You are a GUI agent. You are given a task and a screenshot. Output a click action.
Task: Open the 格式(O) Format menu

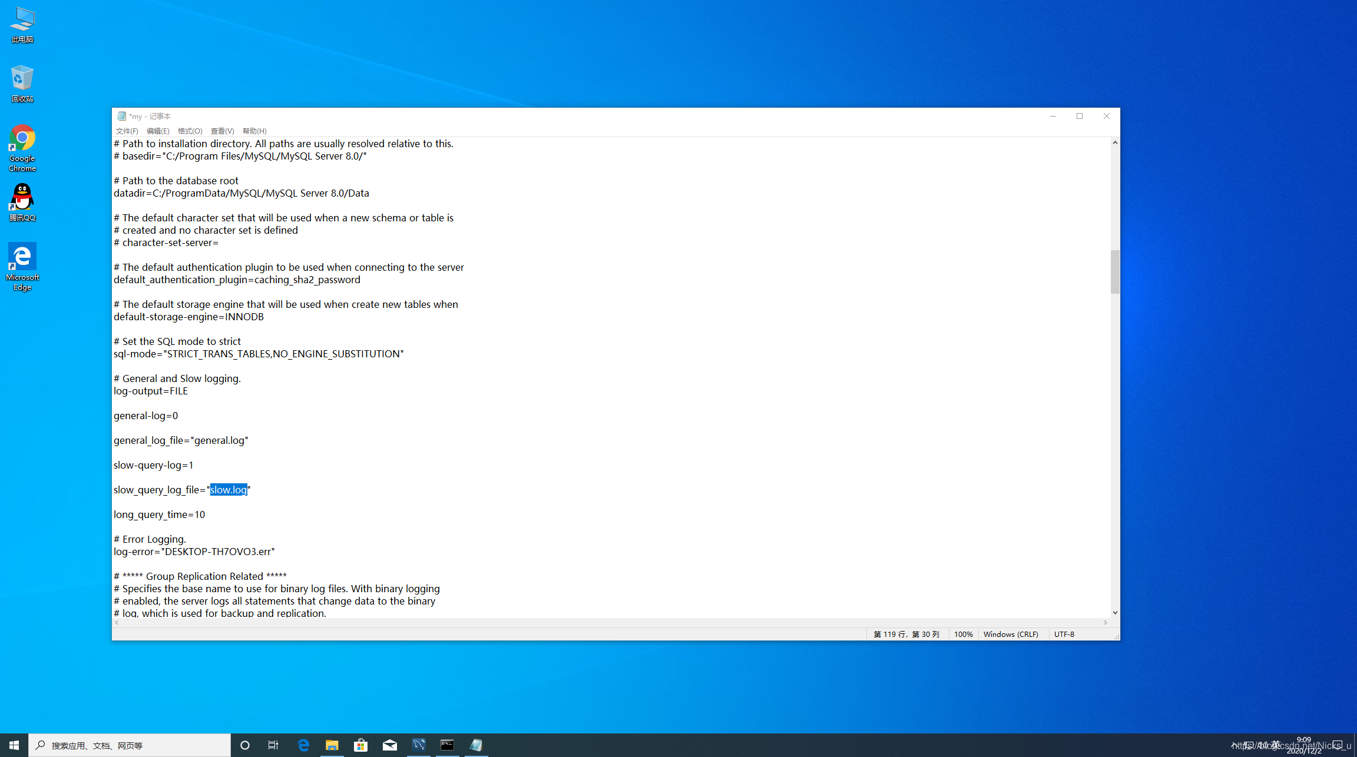[x=190, y=131]
